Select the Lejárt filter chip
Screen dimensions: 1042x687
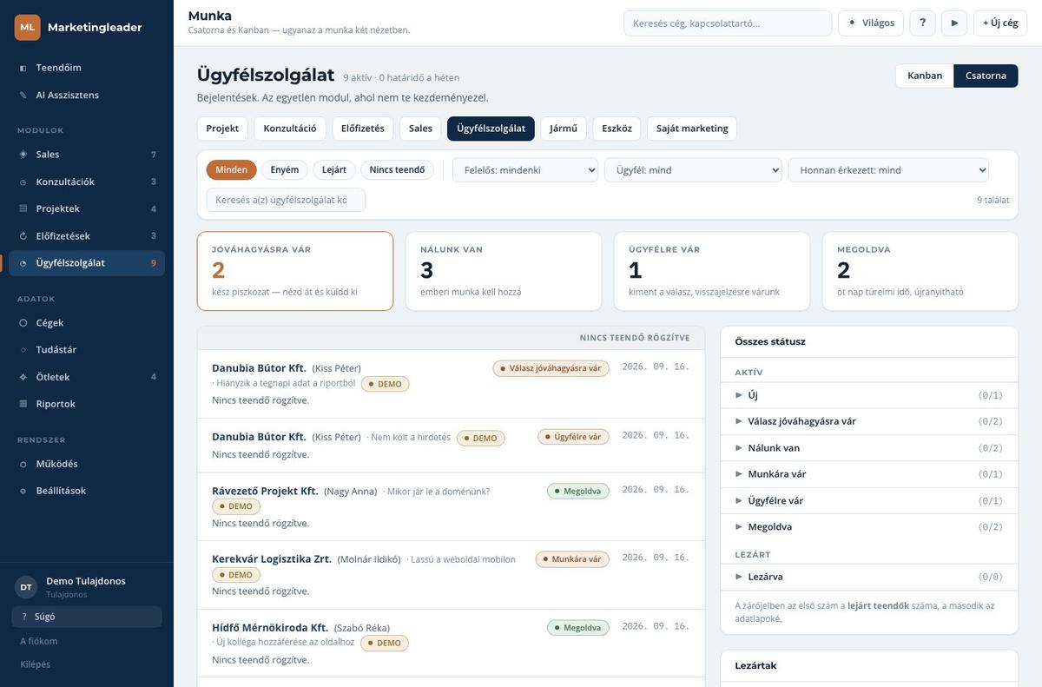pos(334,169)
